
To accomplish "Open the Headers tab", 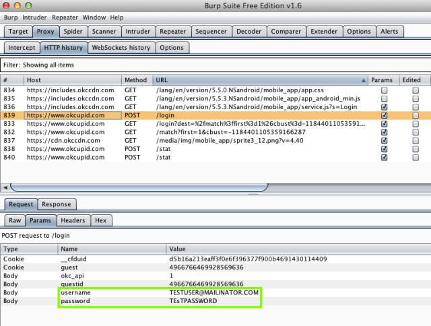I will (x=73, y=220).
